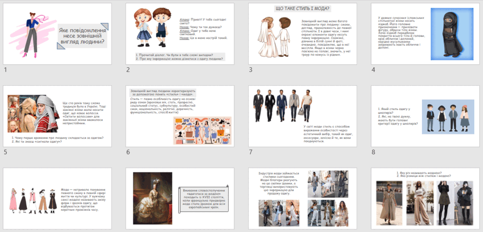Select slide 7 showing five men in suits

tap(303, 117)
